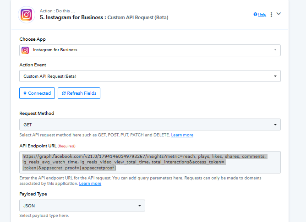Open the three-dot step options menu
Screen dimensions: 306x222
tap(271, 15)
